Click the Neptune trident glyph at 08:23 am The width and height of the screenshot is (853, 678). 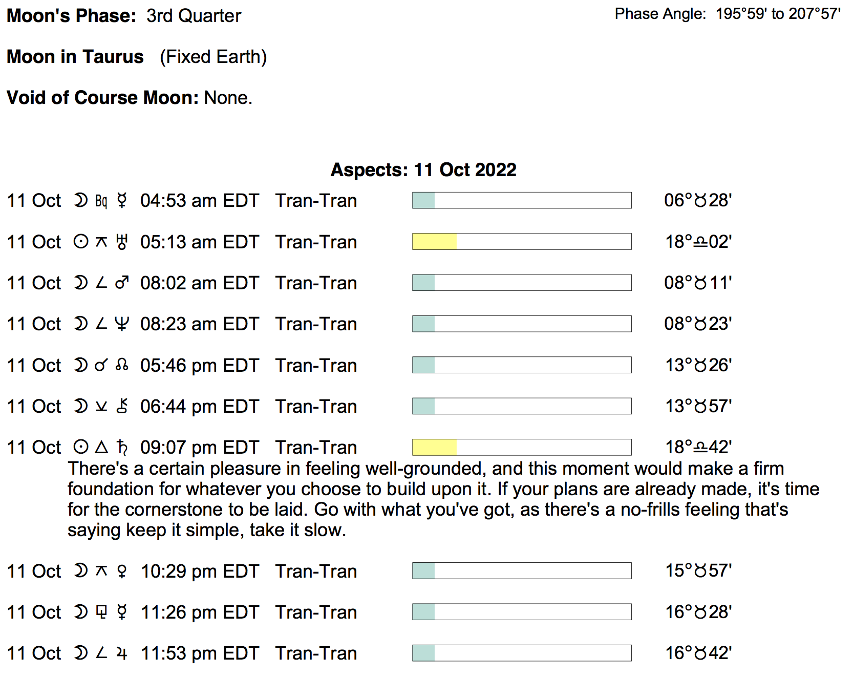click(x=122, y=324)
